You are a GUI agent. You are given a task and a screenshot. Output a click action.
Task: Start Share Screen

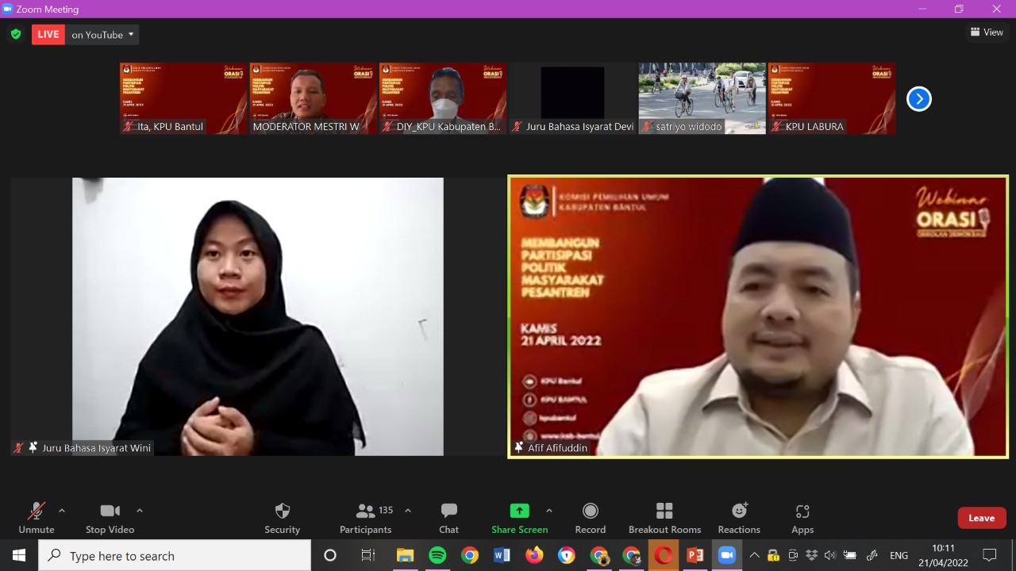(519, 518)
